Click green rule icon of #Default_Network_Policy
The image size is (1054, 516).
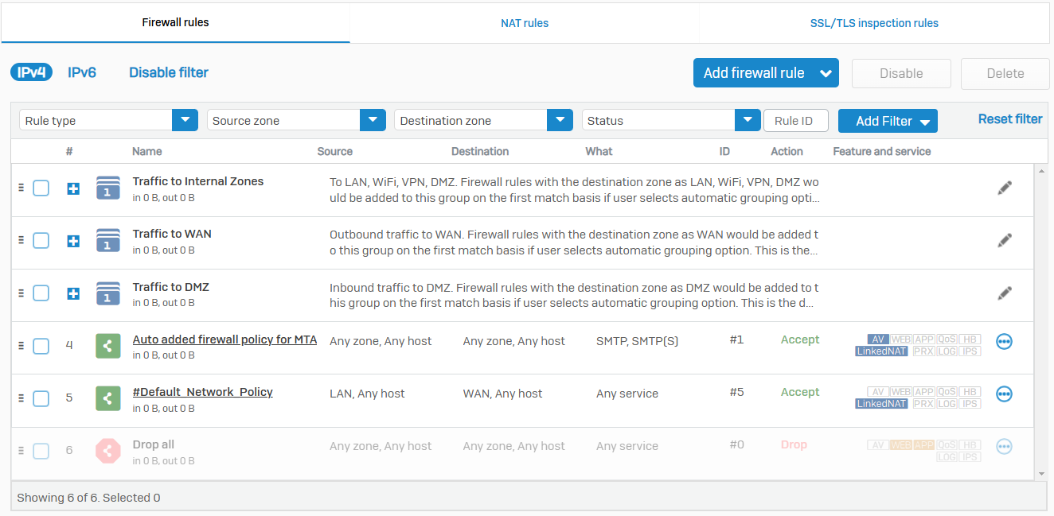click(x=107, y=398)
